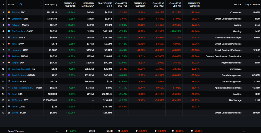Sort by Asset column header
Screen dimensions: 261x133
[11, 5]
